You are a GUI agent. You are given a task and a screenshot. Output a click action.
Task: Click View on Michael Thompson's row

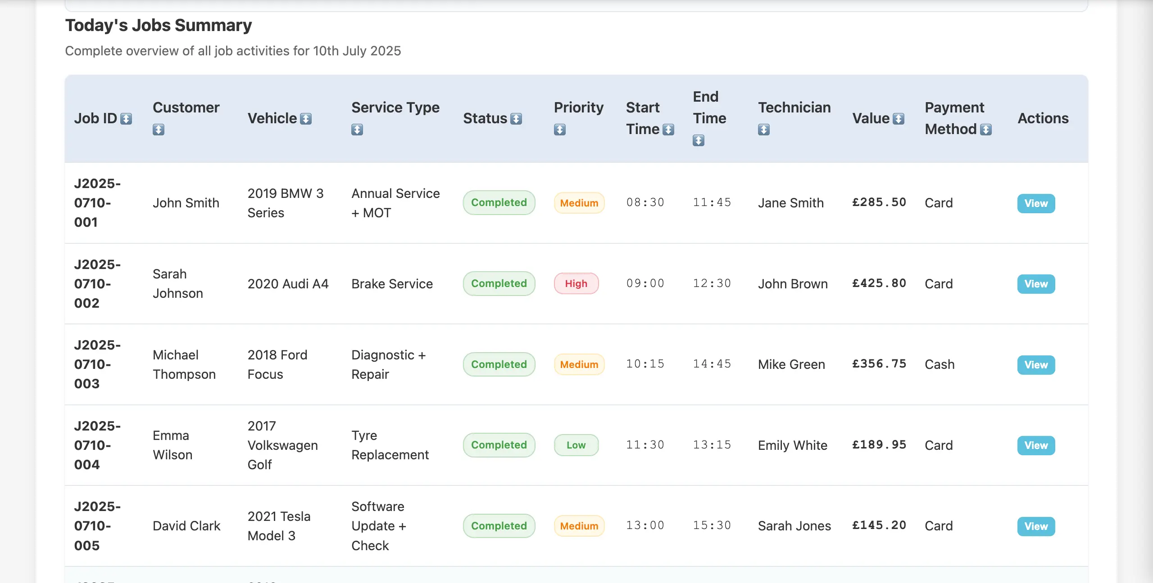click(x=1036, y=365)
